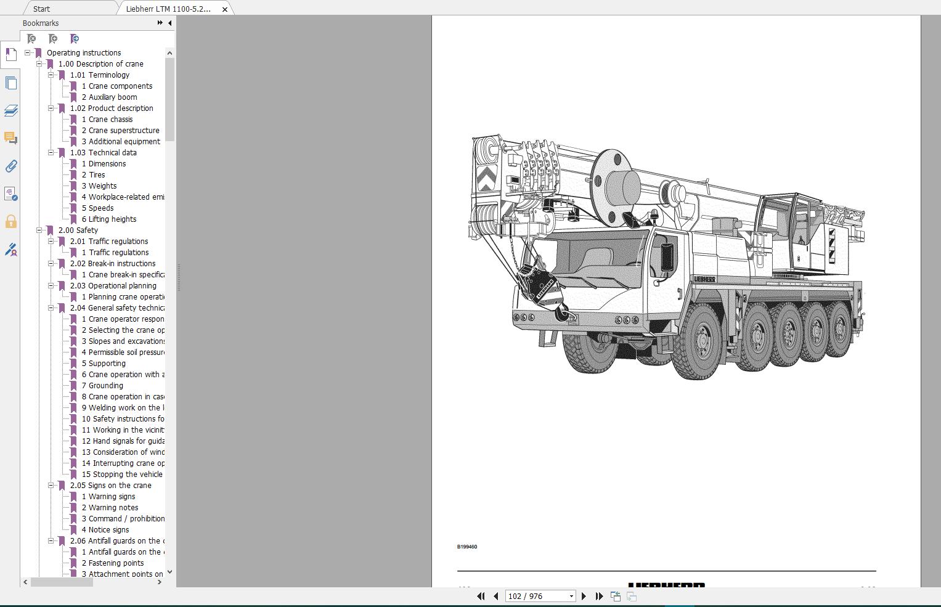Open the Comments panel

pos(10,137)
